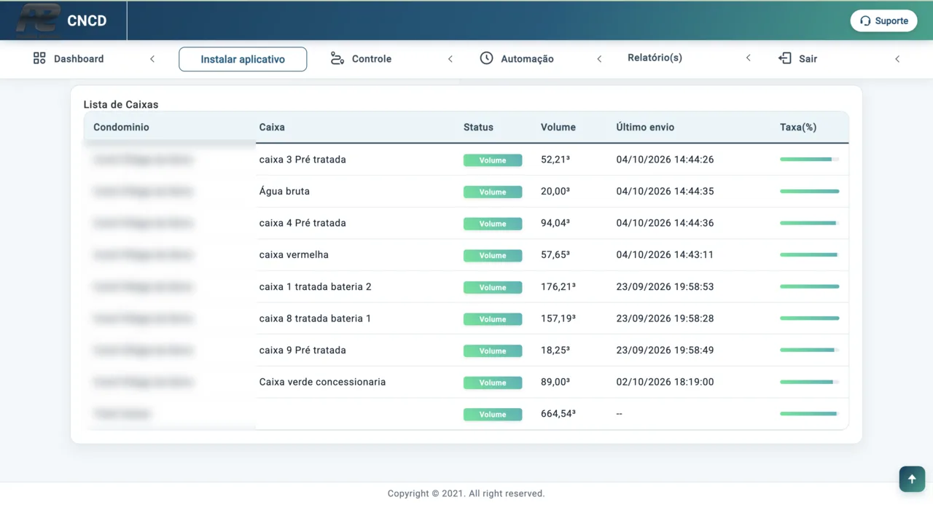Viewport: 933px width, 505px height.
Task: Click the Controle route icon
Action: pyautogui.click(x=337, y=58)
